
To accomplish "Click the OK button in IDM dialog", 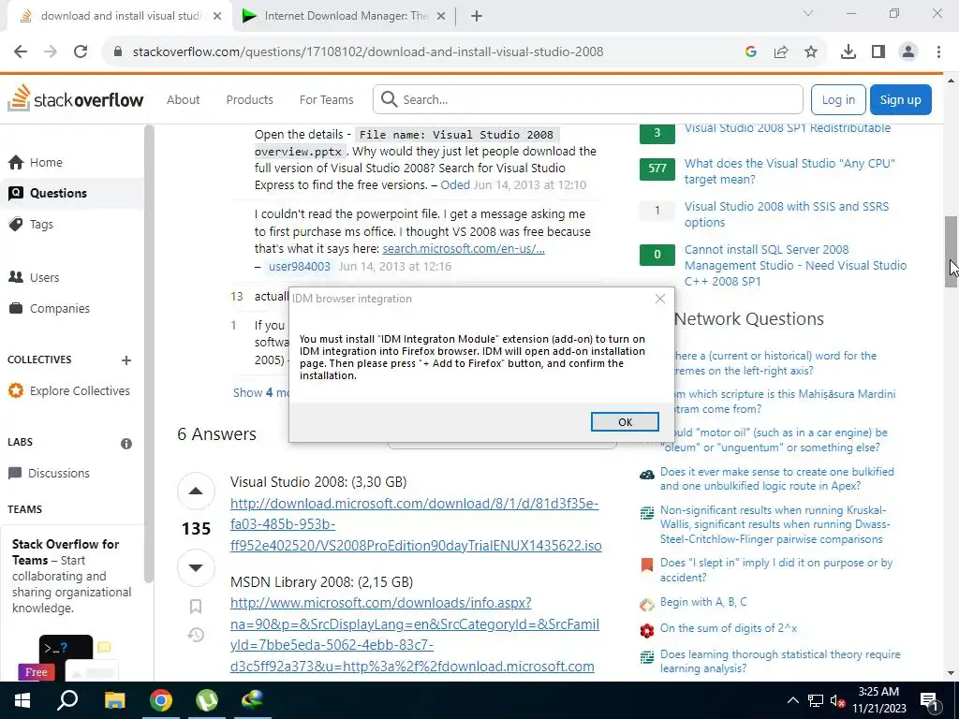I will (625, 422).
